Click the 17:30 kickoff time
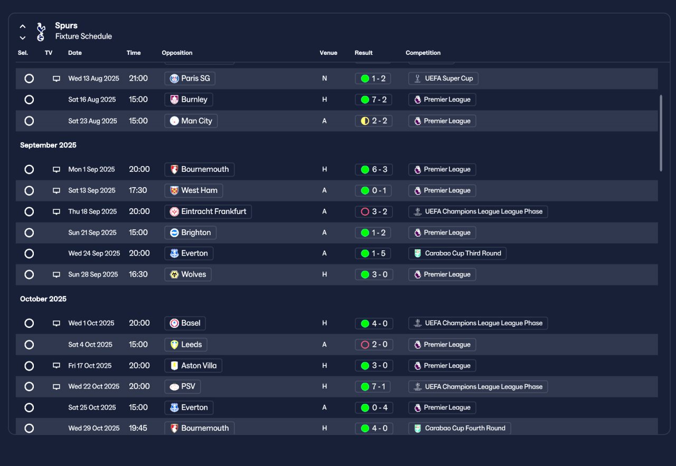Screen dimensions: 676x466 (x=138, y=190)
